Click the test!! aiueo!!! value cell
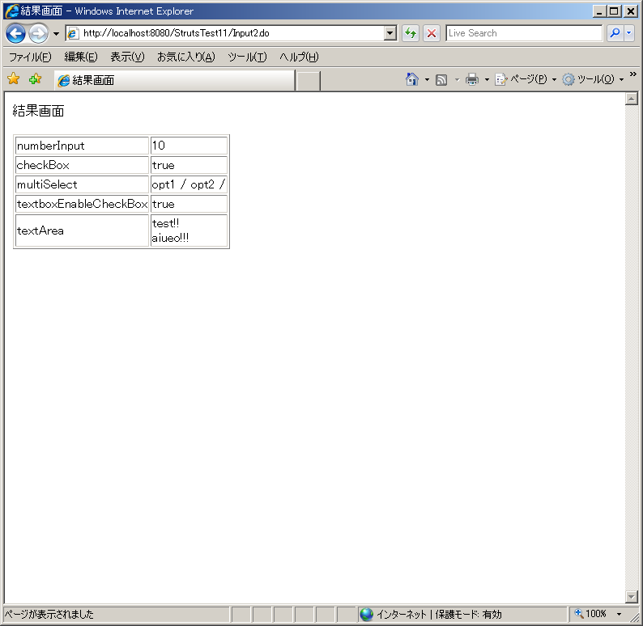The height and width of the screenshot is (626, 643). (x=189, y=231)
